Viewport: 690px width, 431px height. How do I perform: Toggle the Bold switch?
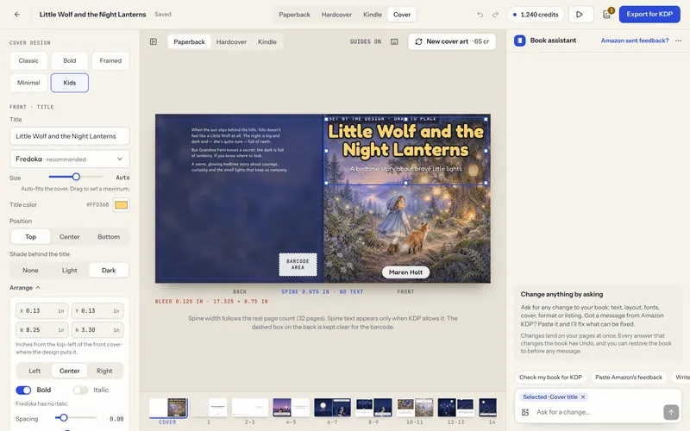coord(23,390)
